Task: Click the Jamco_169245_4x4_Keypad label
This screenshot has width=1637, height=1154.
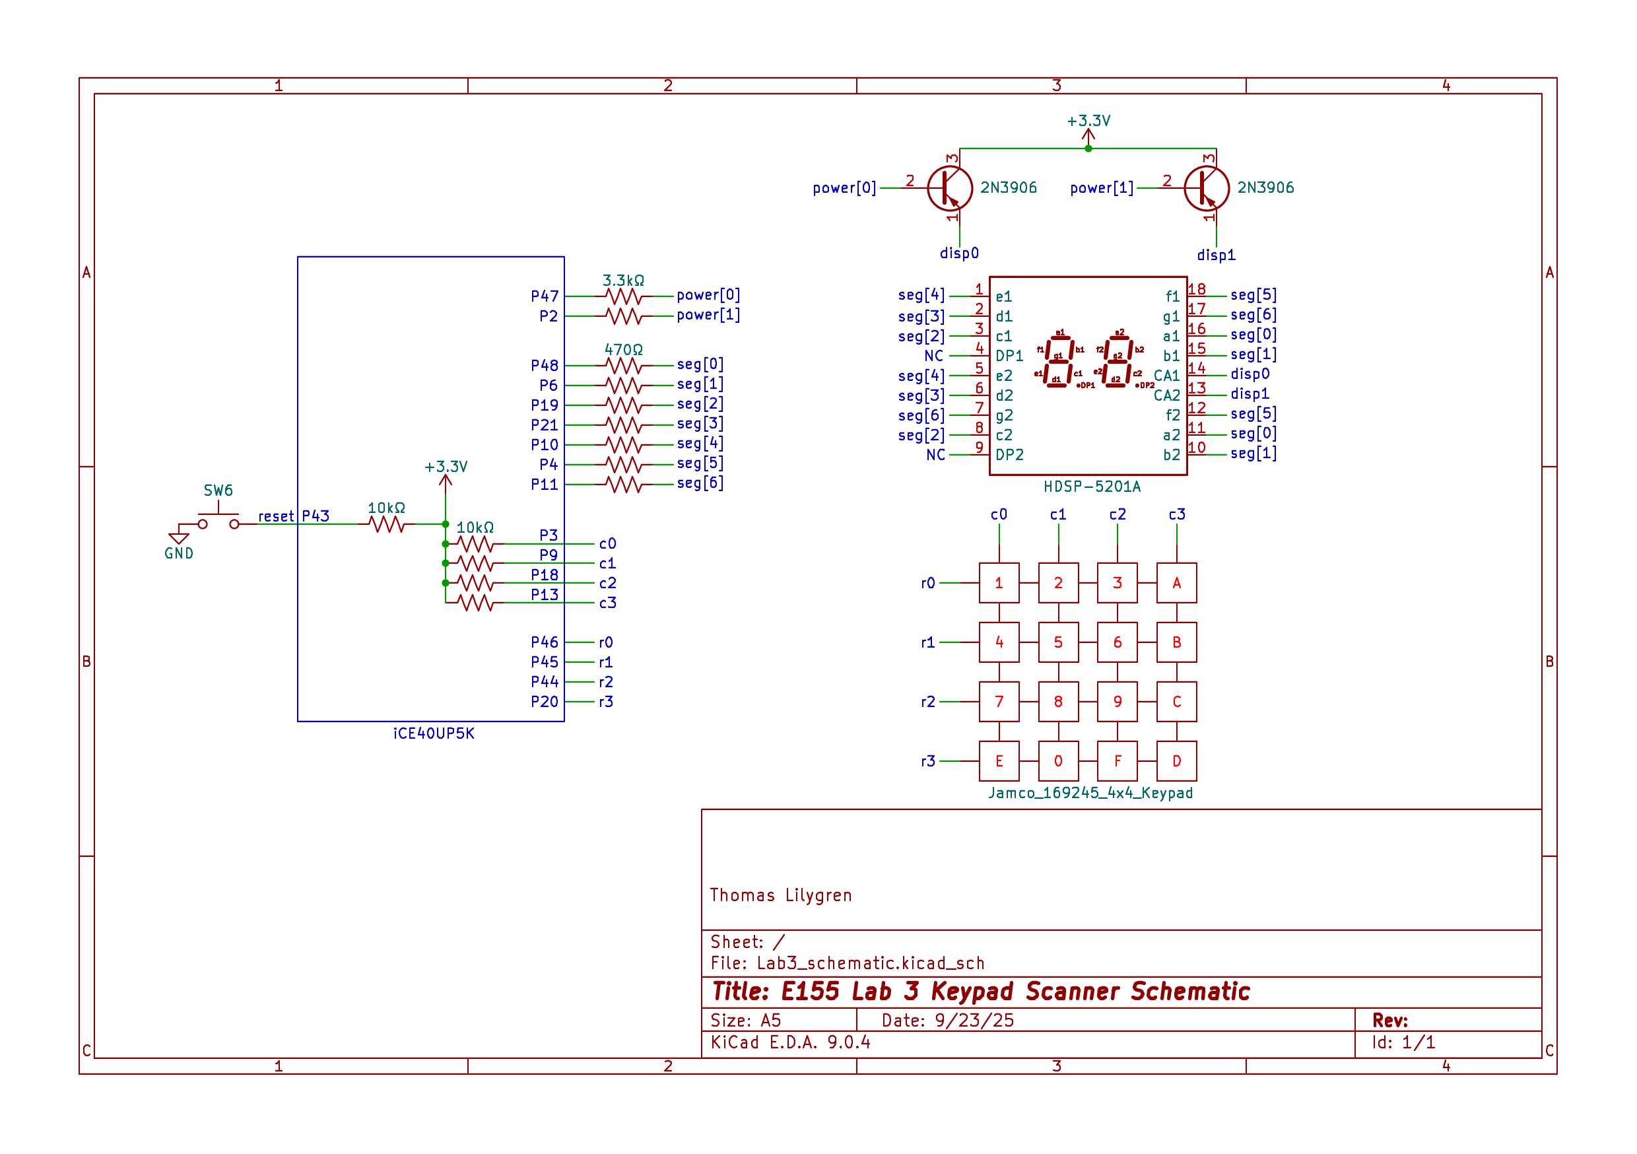Action: pos(1090,793)
